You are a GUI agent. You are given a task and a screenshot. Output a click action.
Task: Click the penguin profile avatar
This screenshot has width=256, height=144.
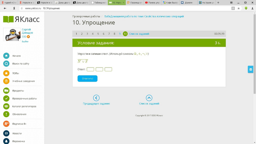(12, 34)
